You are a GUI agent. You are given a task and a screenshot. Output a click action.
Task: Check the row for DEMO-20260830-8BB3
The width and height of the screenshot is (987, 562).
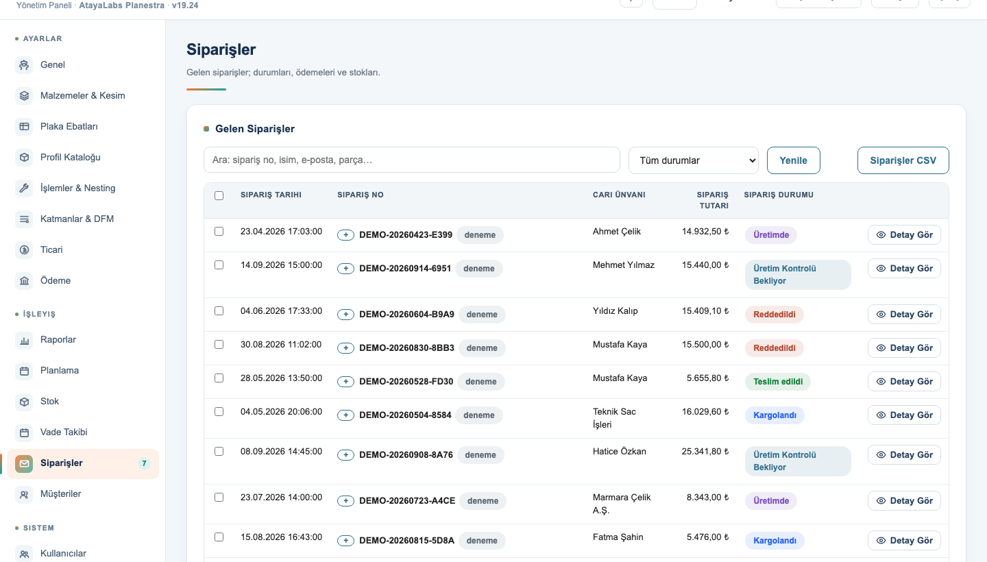pos(219,345)
